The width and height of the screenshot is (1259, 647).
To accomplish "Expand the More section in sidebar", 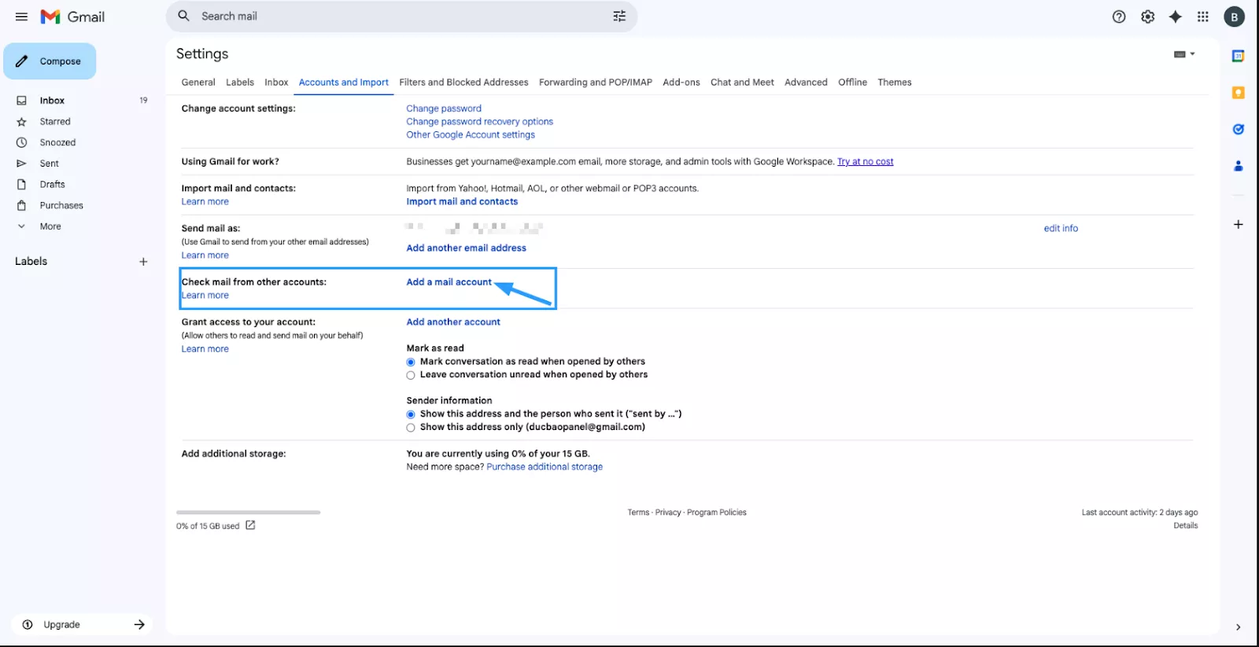I will coord(50,226).
